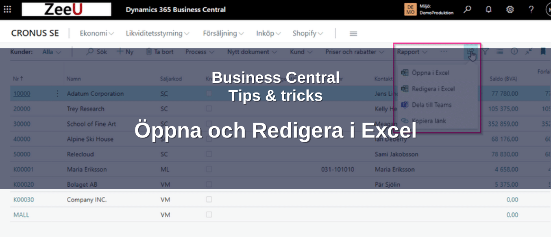Open balance 77 780,00
Screen dimensions: 551x237
coord(505,94)
